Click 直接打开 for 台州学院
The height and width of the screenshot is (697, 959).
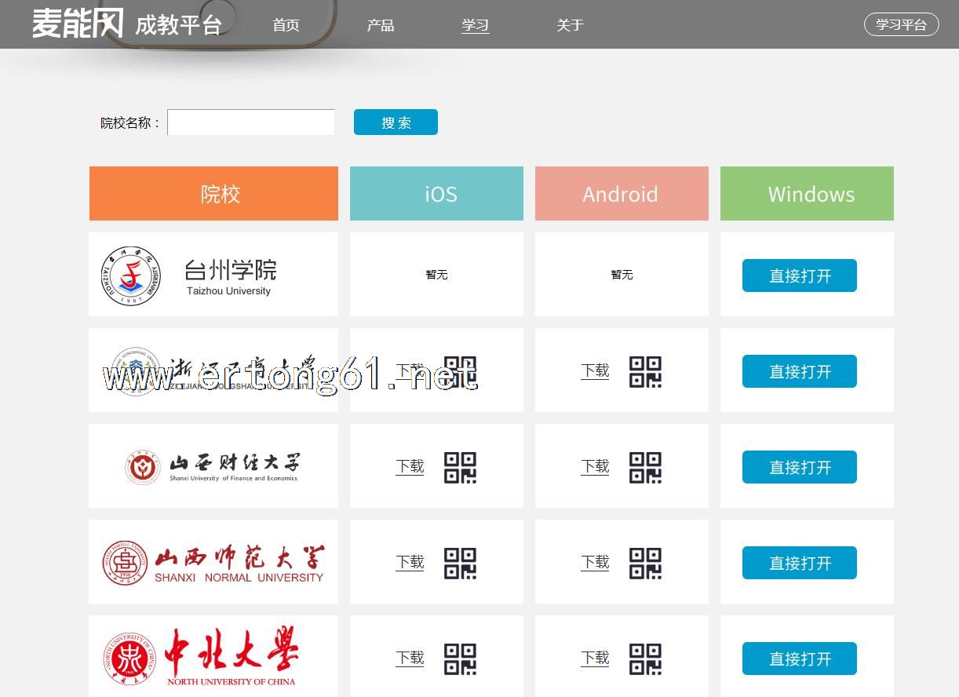pyautogui.click(x=799, y=276)
